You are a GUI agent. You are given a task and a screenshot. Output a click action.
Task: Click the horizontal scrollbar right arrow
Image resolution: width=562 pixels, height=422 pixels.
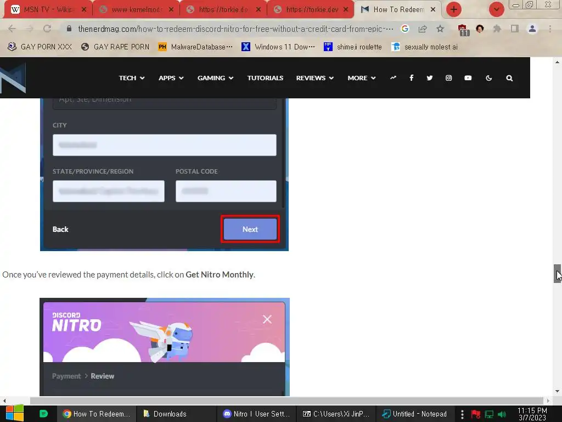[548, 401]
